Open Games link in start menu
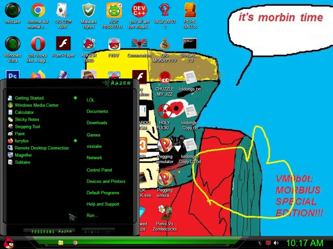 coord(93,135)
